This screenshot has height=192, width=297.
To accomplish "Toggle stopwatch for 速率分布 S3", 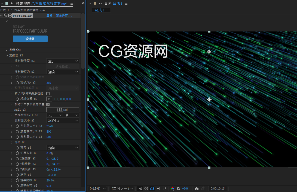I will coord(17,185).
